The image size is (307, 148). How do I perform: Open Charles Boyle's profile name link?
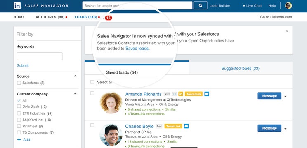point(139,126)
